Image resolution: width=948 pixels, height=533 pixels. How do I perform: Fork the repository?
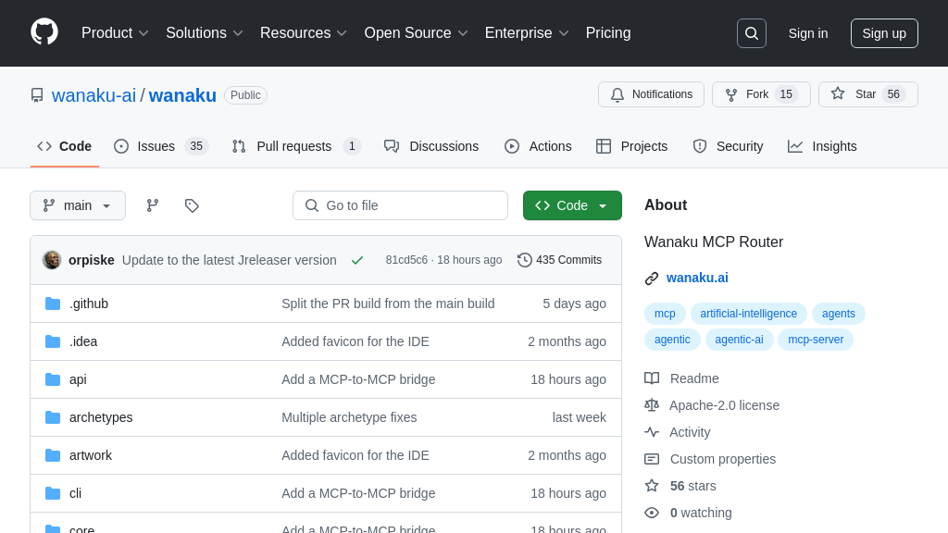761,94
